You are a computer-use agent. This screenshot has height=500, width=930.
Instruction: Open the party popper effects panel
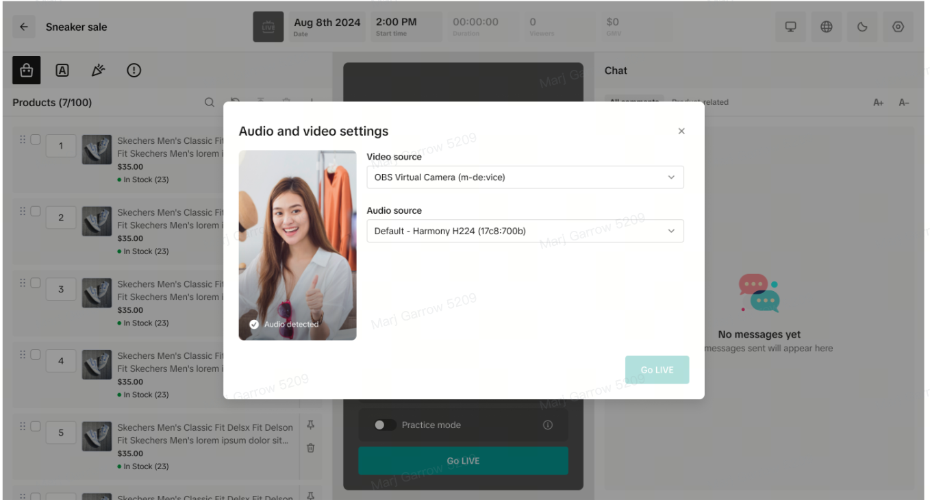(x=98, y=70)
